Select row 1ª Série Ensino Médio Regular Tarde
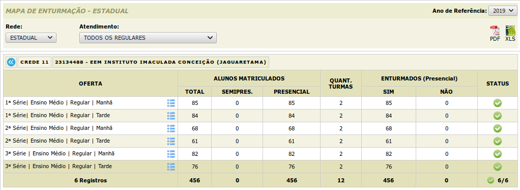The height and width of the screenshot is (190, 520). [x=261, y=116]
